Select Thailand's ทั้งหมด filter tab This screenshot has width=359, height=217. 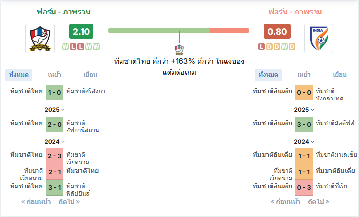pos(19,75)
